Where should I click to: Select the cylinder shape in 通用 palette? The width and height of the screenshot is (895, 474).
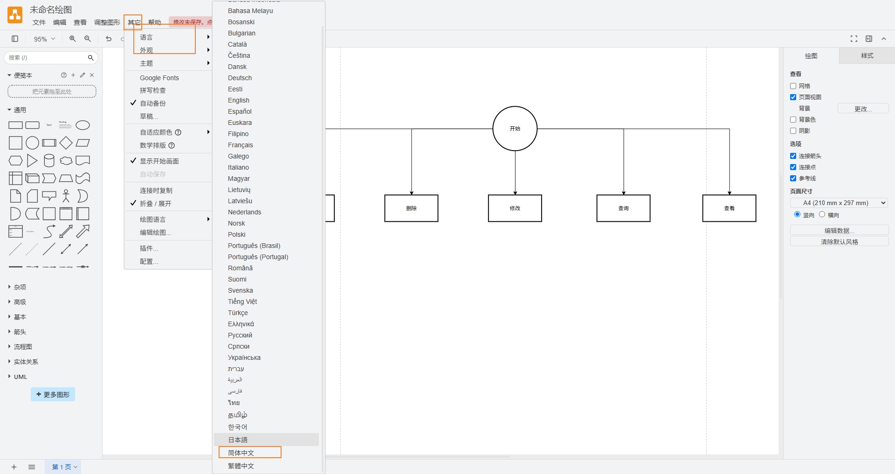pyautogui.click(x=49, y=160)
